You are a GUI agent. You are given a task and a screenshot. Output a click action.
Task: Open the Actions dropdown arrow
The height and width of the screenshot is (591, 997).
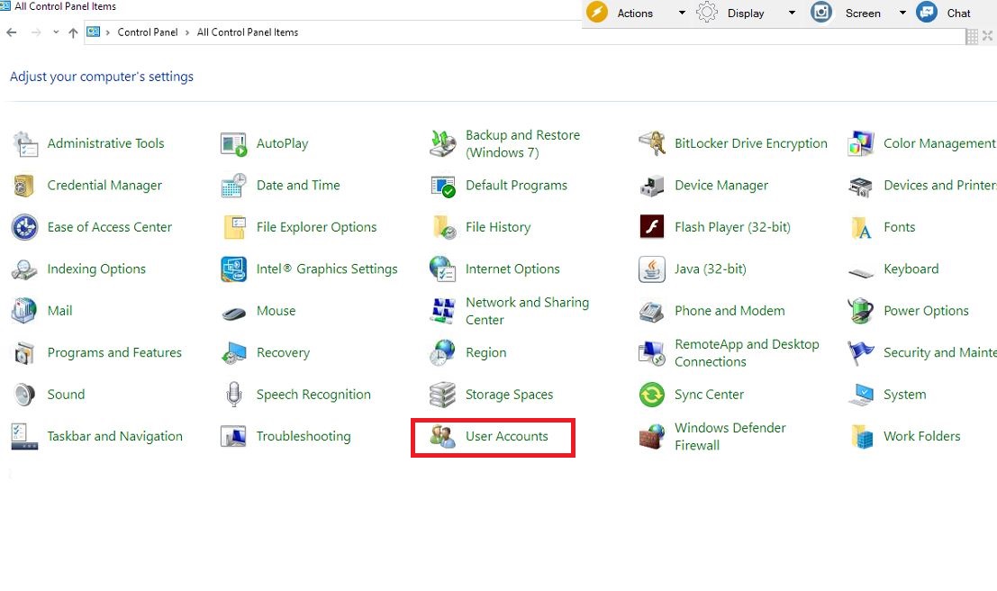(682, 13)
